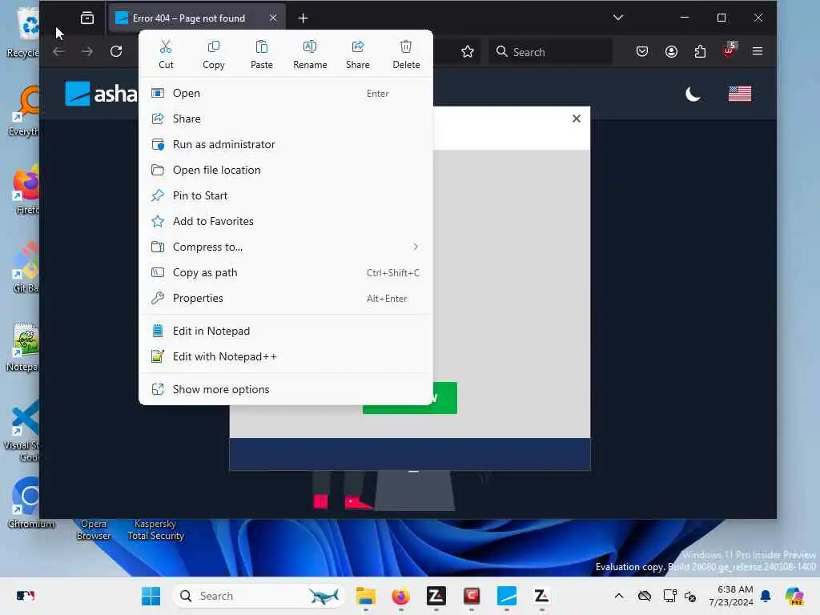The image size is (820, 615).
Task: Open the white Z app on the taskbar
Action: click(x=542, y=596)
